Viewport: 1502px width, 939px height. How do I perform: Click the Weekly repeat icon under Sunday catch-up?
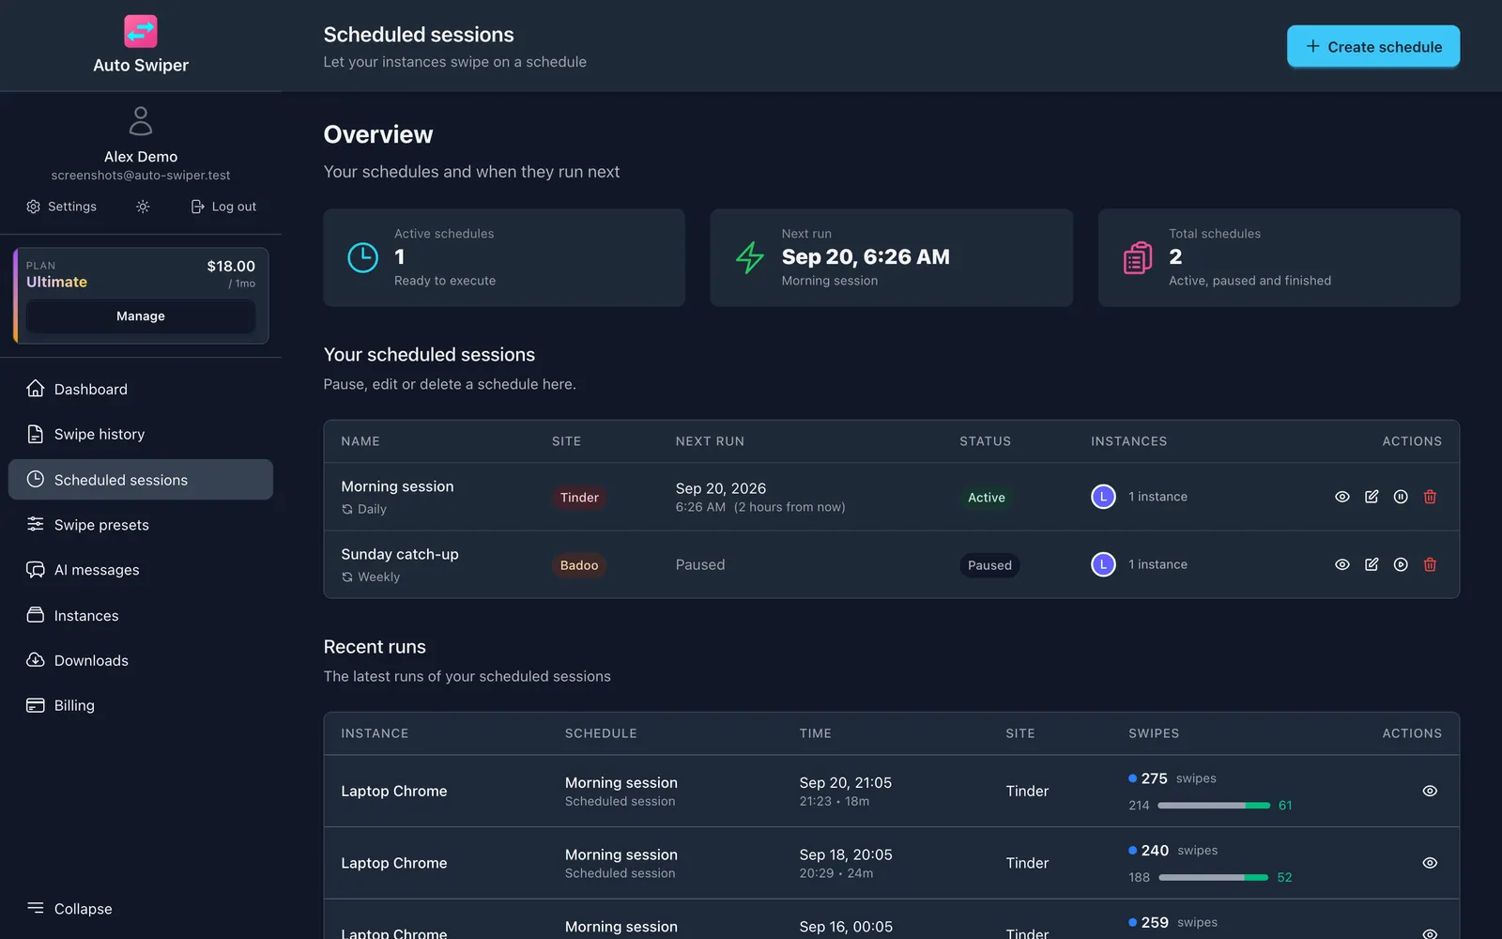[347, 577]
